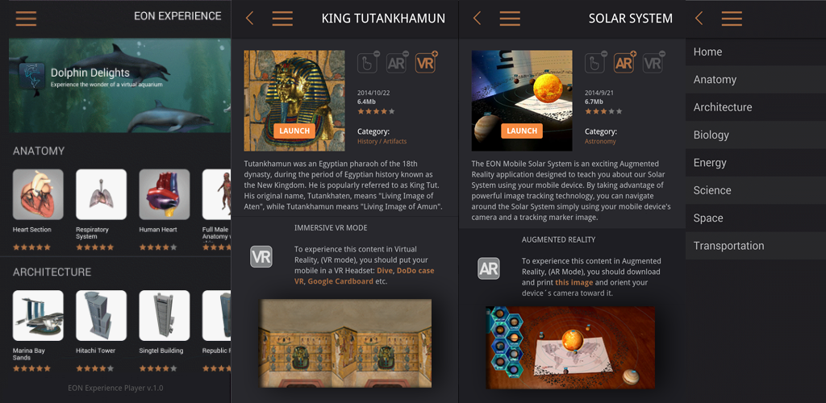Open hamburger menu on EON Experience screen
Image resolution: width=826 pixels, height=403 pixels.
26,19
